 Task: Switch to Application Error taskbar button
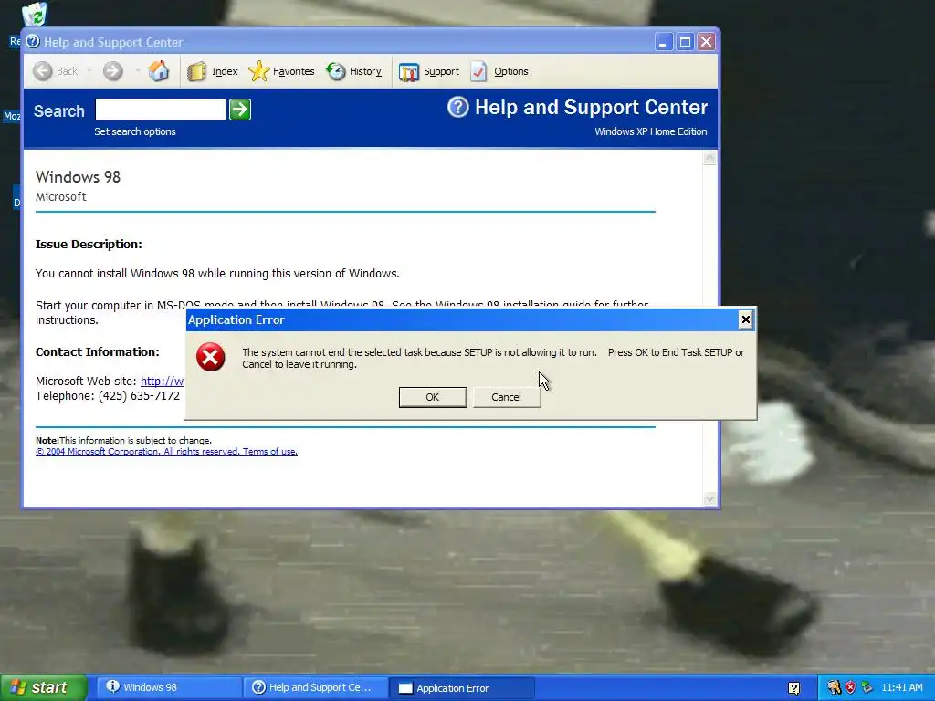pos(461,688)
